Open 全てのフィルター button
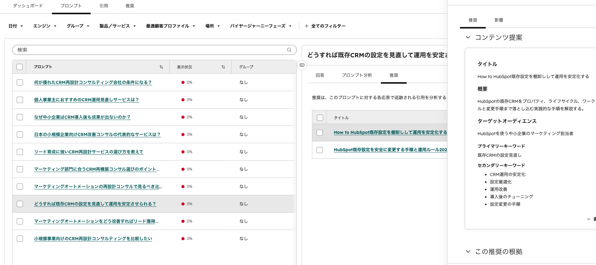596x265 pixels. pos(325,26)
